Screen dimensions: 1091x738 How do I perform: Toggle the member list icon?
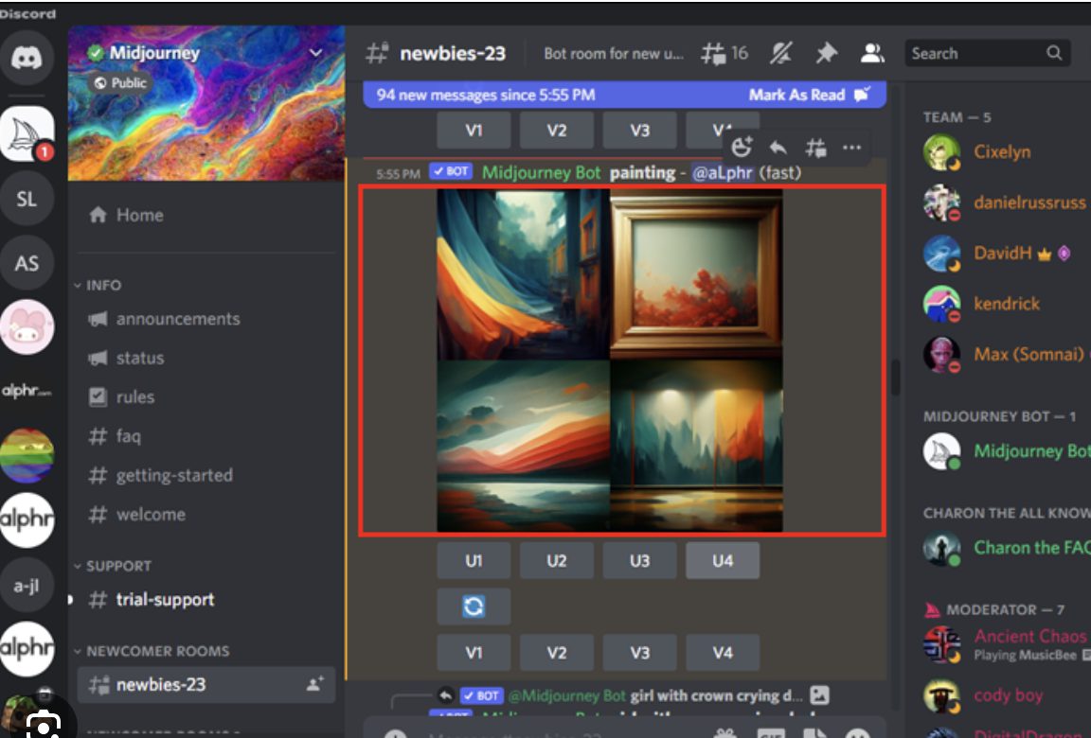[x=872, y=53]
